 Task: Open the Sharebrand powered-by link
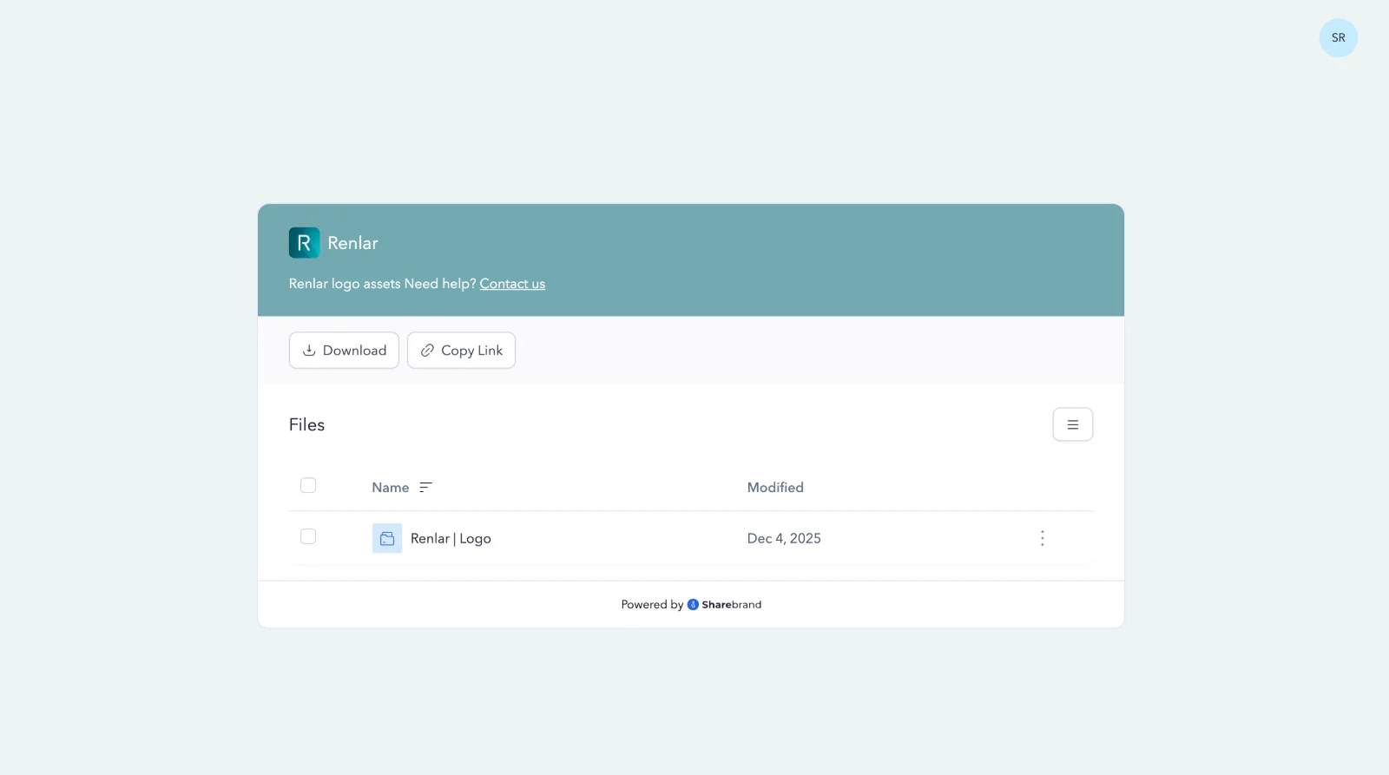(x=724, y=605)
